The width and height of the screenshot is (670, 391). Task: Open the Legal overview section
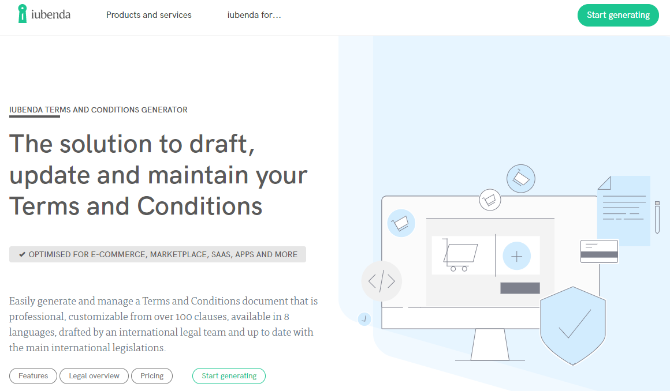point(94,376)
